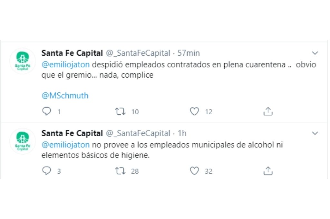Click the 57min timestamp
This screenshot has height=219, width=330.
[189, 53]
